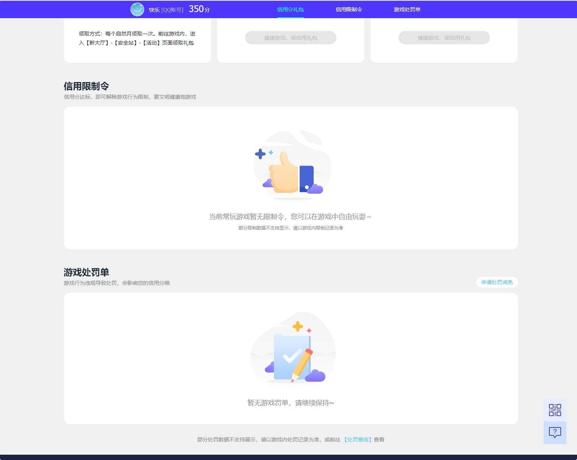Click the 暂无游戏罚单，请继续保持~ message

[291, 403]
